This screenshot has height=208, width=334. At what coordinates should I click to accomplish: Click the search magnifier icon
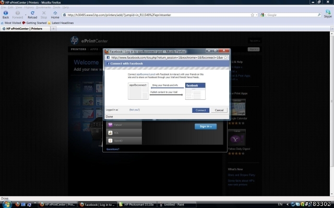tap(319, 15)
